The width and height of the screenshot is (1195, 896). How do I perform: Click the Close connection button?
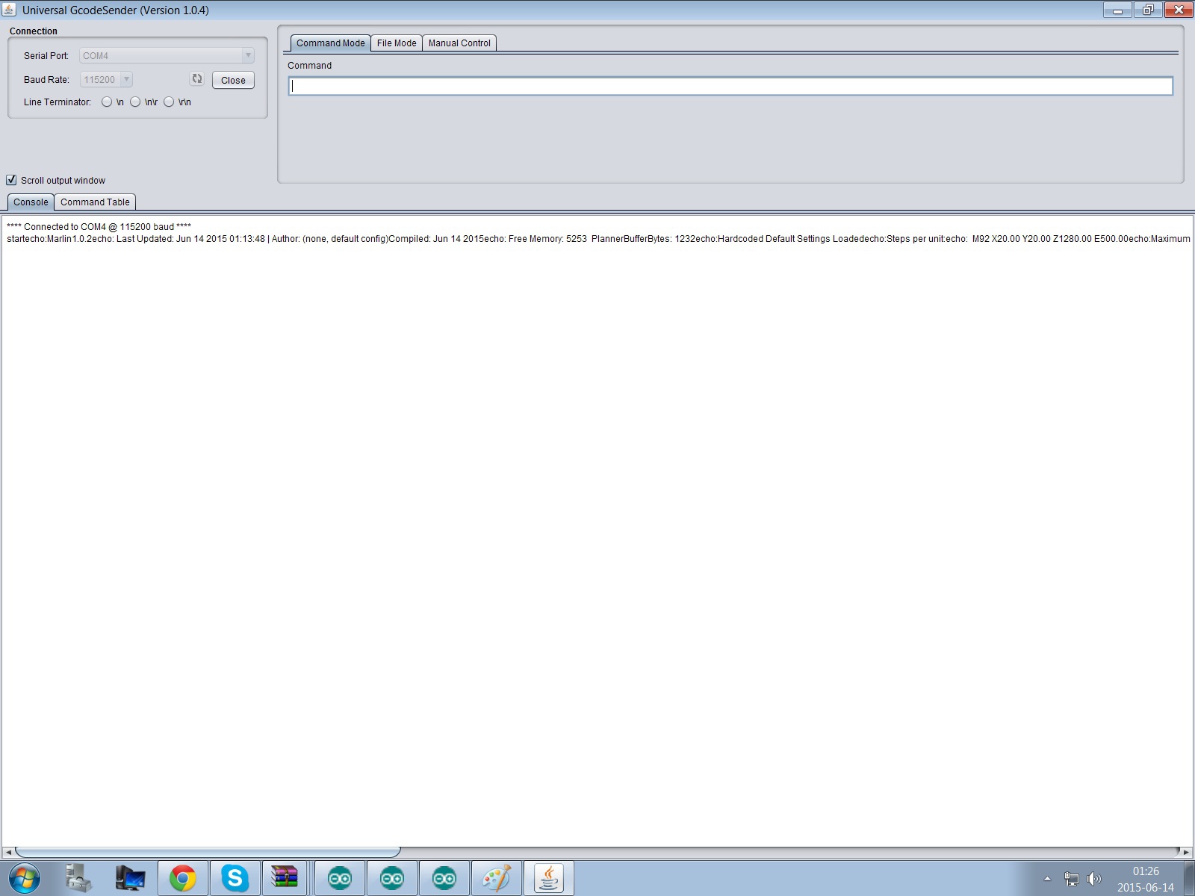tap(233, 80)
